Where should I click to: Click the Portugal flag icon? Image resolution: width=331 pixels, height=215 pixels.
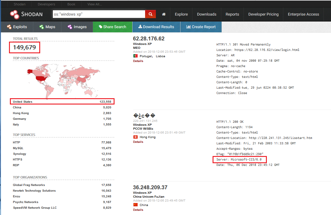click(x=136, y=56)
